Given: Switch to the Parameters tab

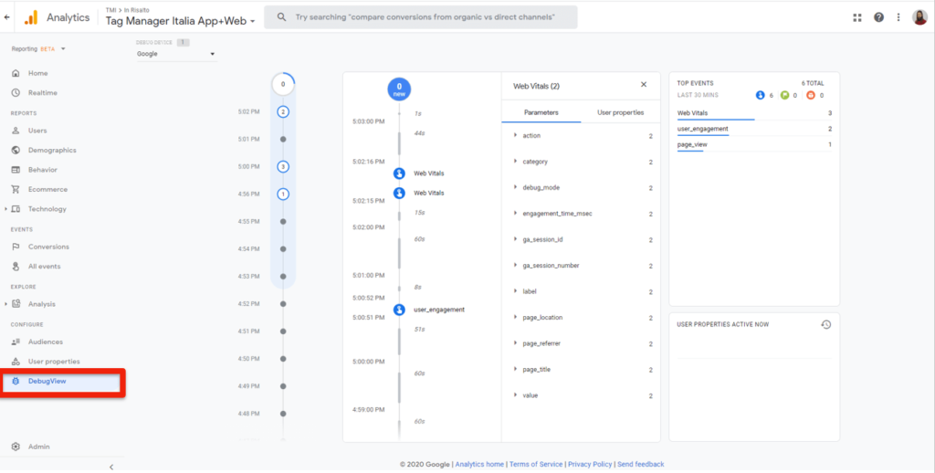Looking at the screenshot, I should pyautogui.click(x=541, y=112).
